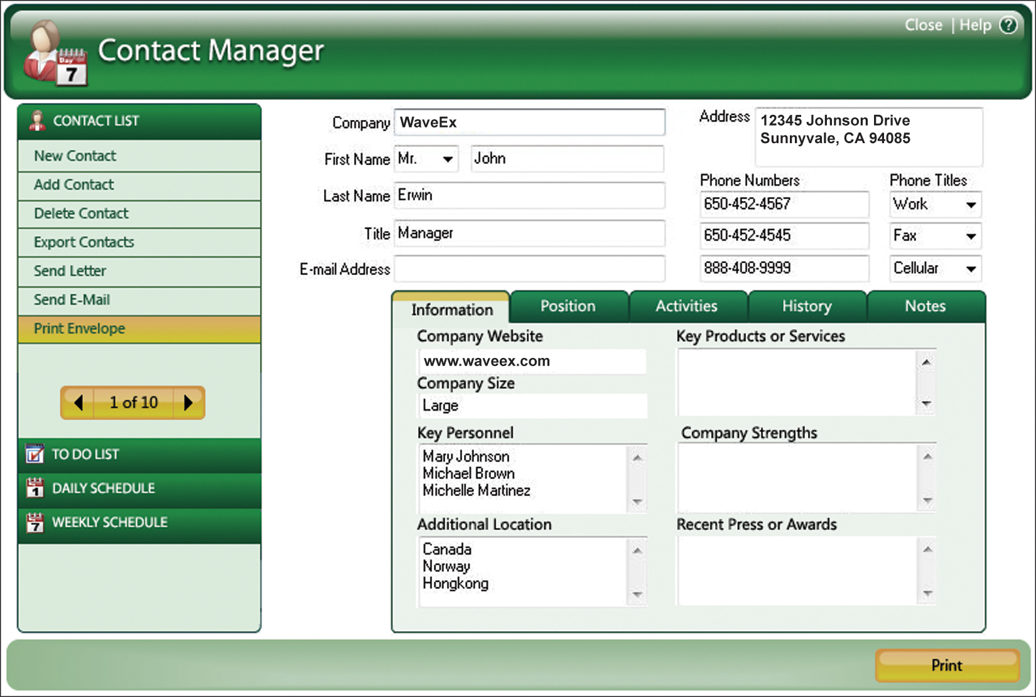1036x697 pixels.
Task: Click the Weekly Schedule calendar icon
Action: [35, 522]
